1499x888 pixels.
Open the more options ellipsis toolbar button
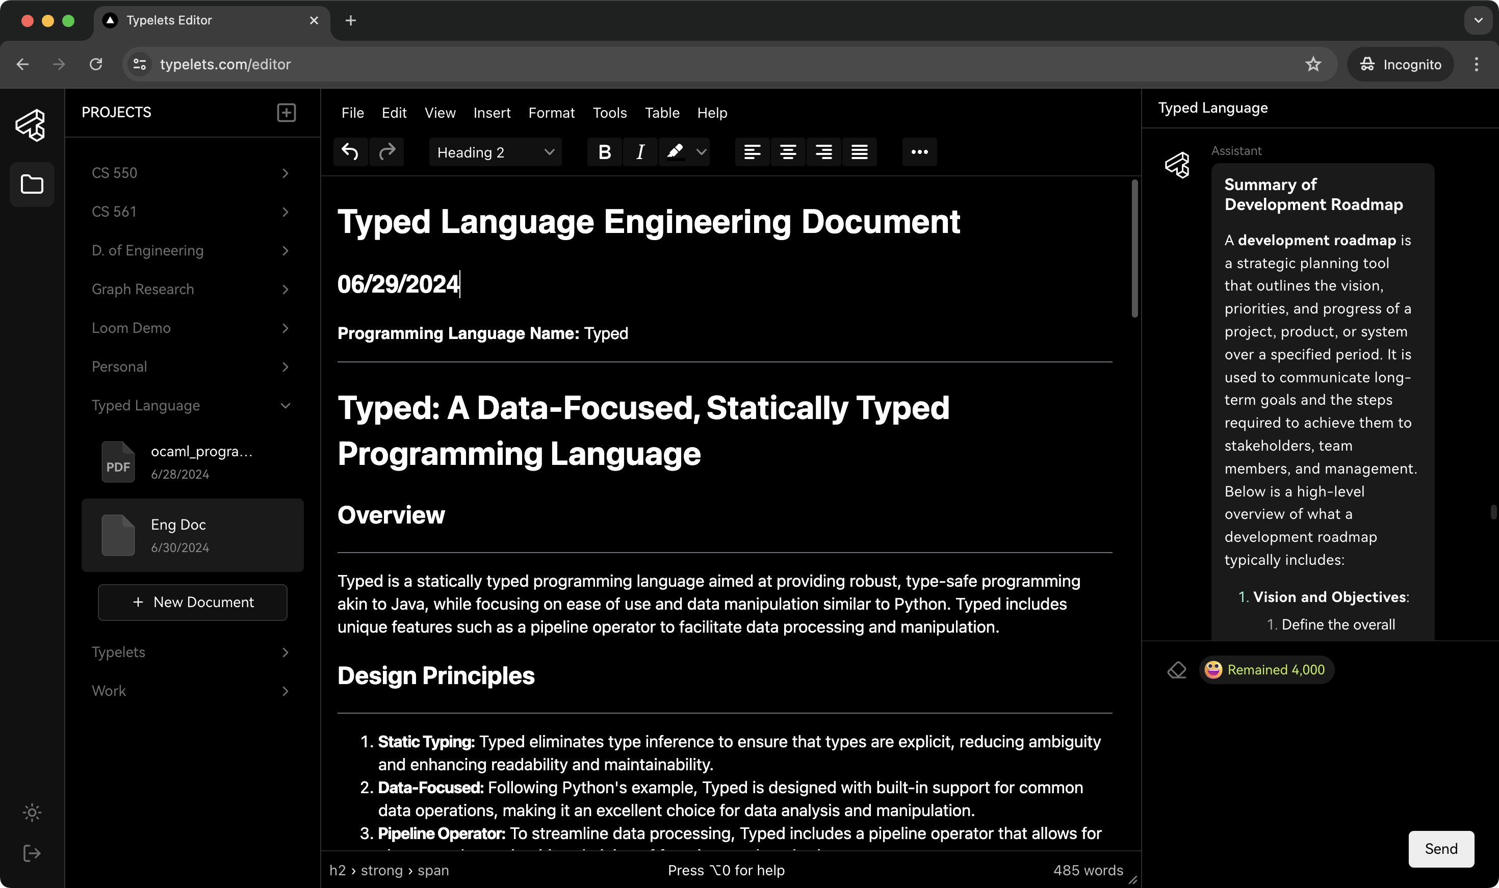click(919, 152)
